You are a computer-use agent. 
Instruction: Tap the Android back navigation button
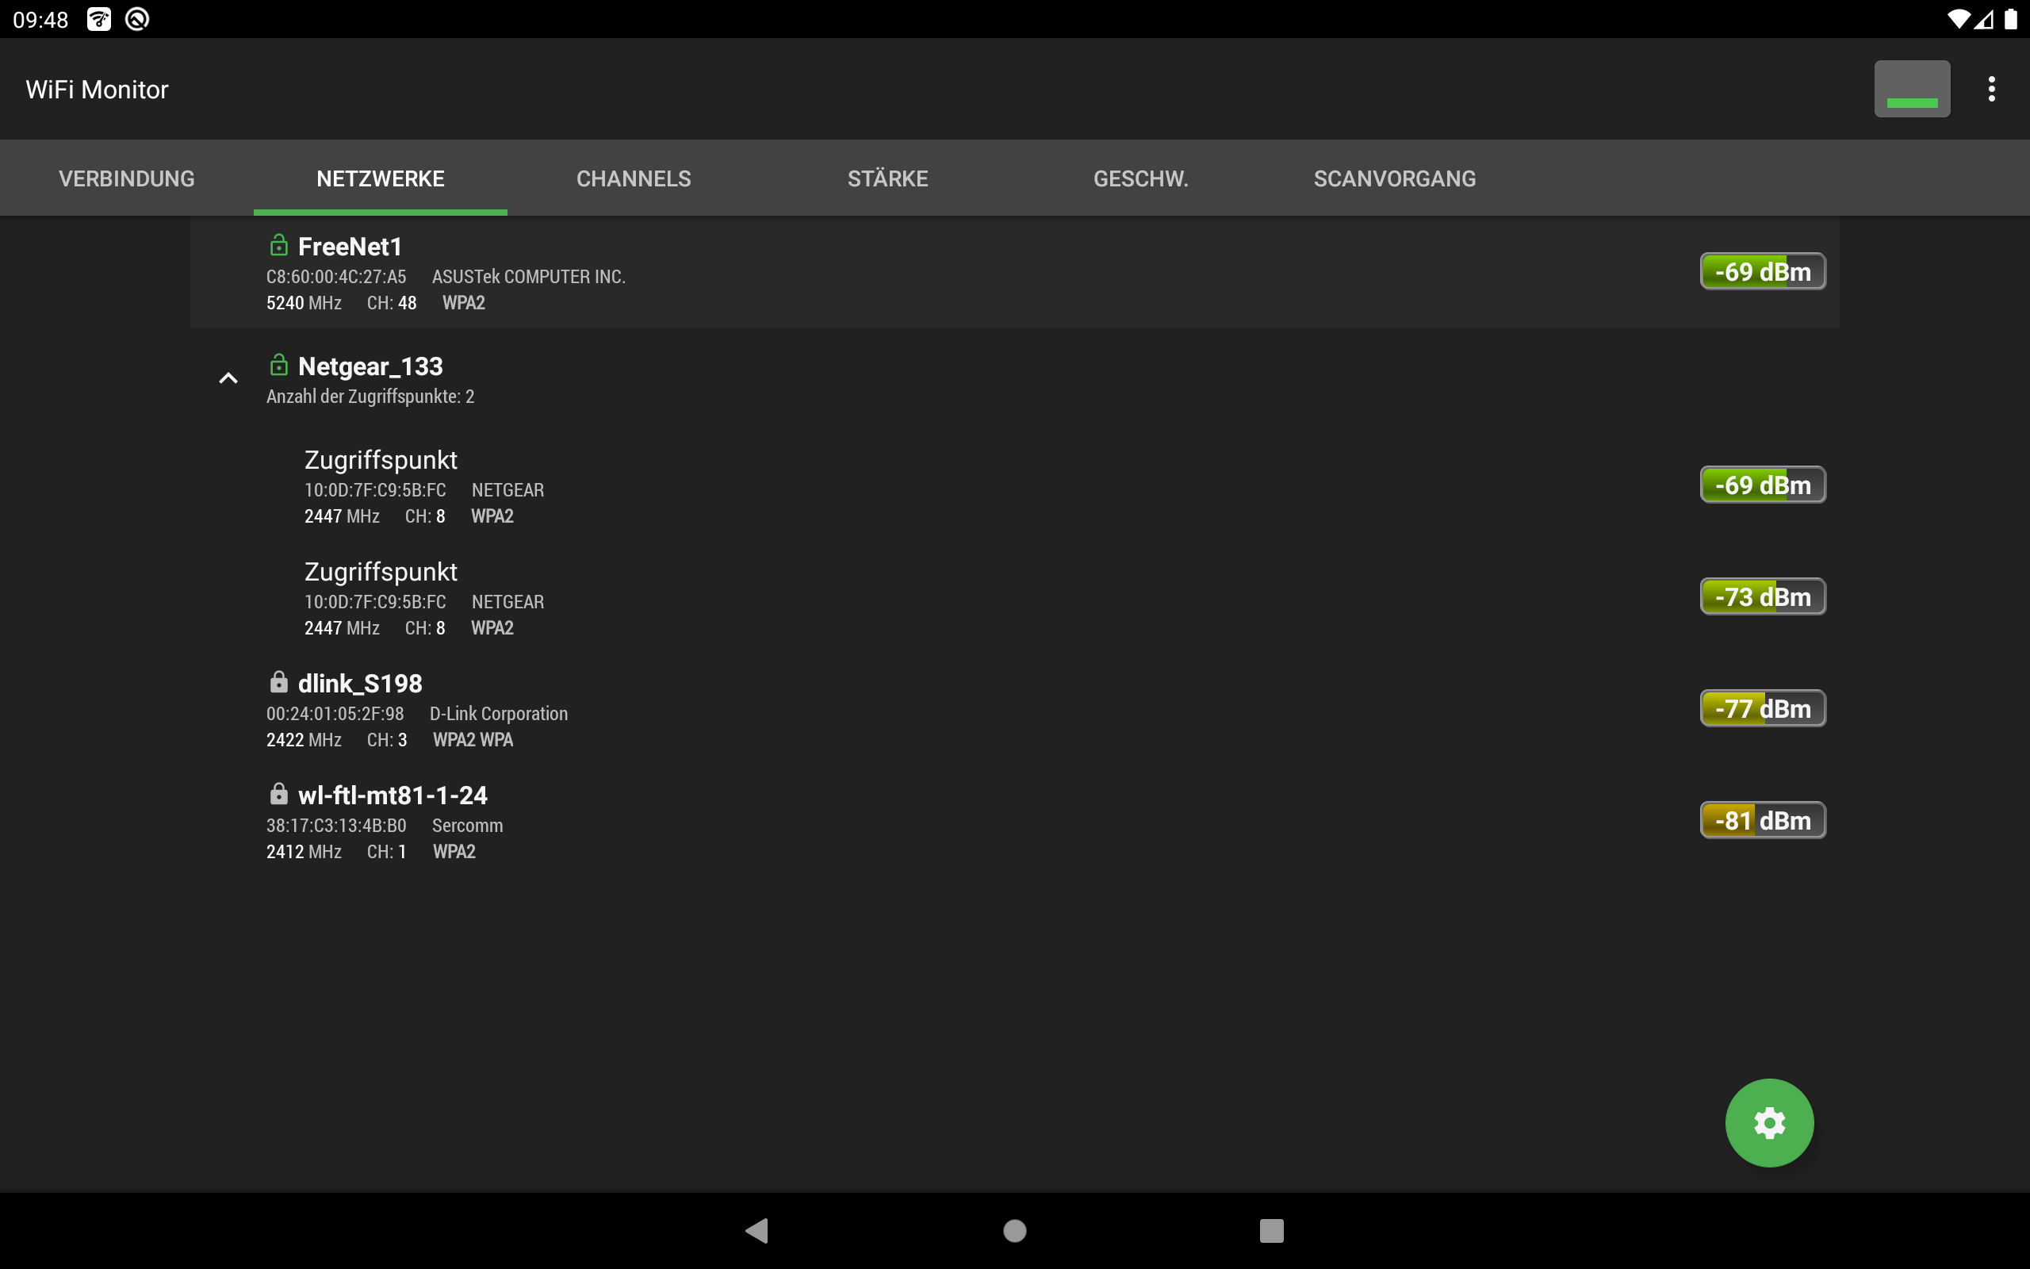756,1230
